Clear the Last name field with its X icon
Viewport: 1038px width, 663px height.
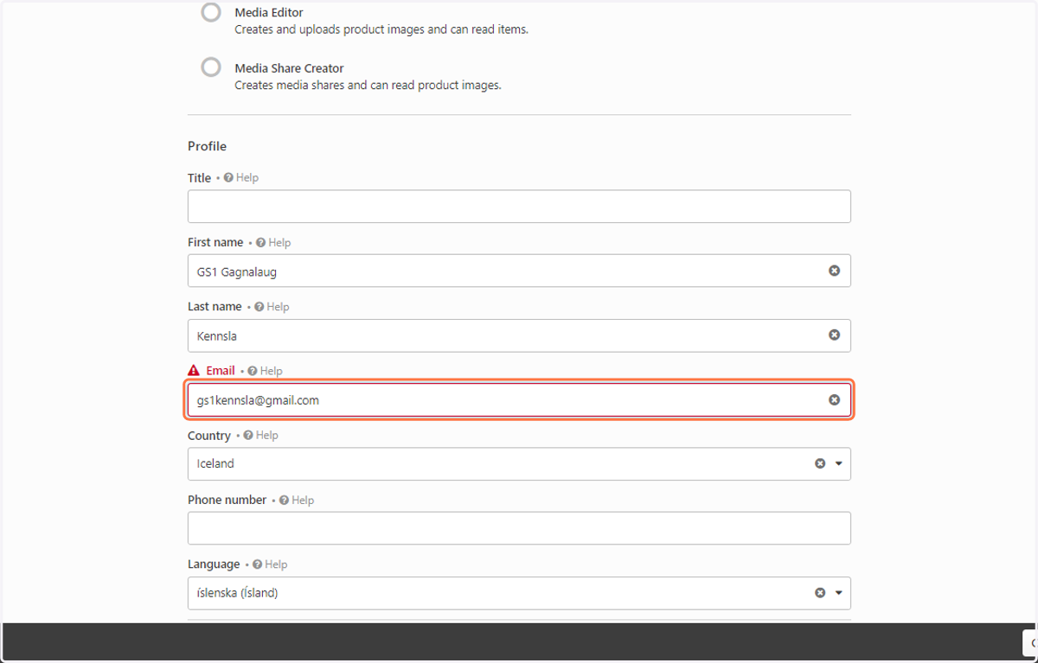point(834,335)
